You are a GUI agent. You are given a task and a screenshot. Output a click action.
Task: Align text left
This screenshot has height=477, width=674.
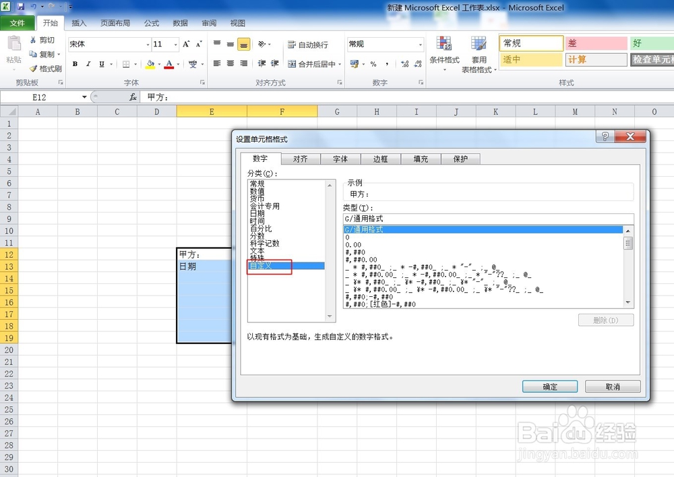coord(217,63)
